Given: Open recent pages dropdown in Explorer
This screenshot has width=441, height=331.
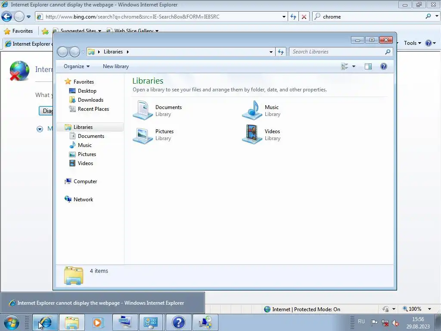Looking at the screenshot, I should click(x=83, y=52).
